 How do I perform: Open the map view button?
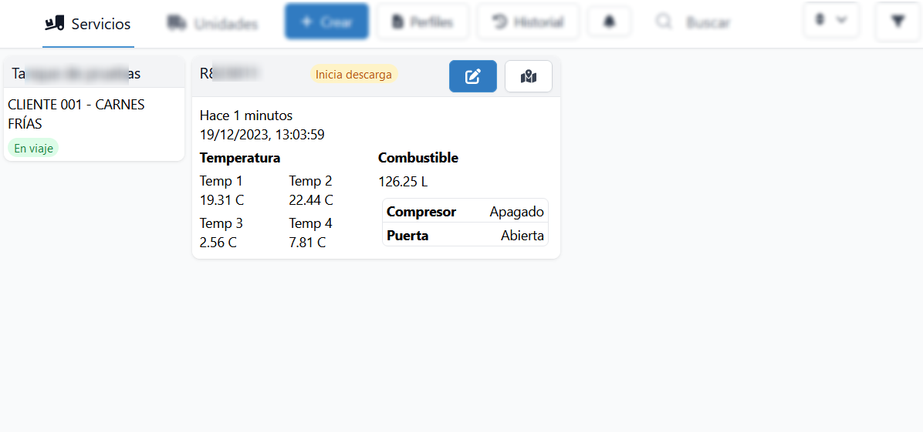(x=529, y=76)
